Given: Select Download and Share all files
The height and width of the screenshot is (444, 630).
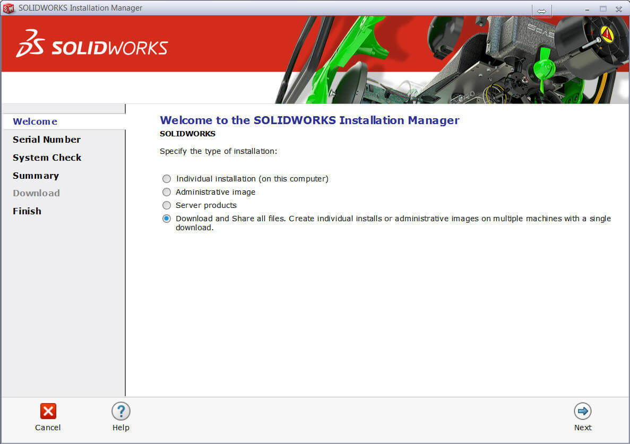Looking at the screenshot, I should (x=167, y=218).
